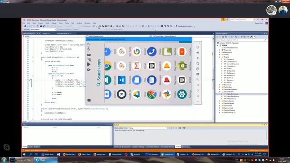
Task: Launch the Play Movies app icon
Action: tap(167, 80)
